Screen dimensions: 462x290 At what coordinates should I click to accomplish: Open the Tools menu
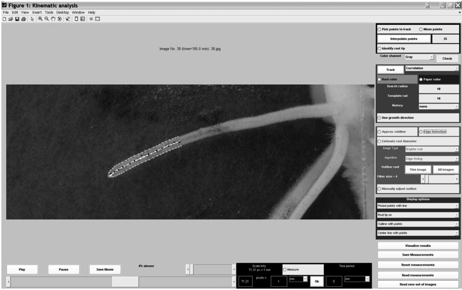coord(49,12)
